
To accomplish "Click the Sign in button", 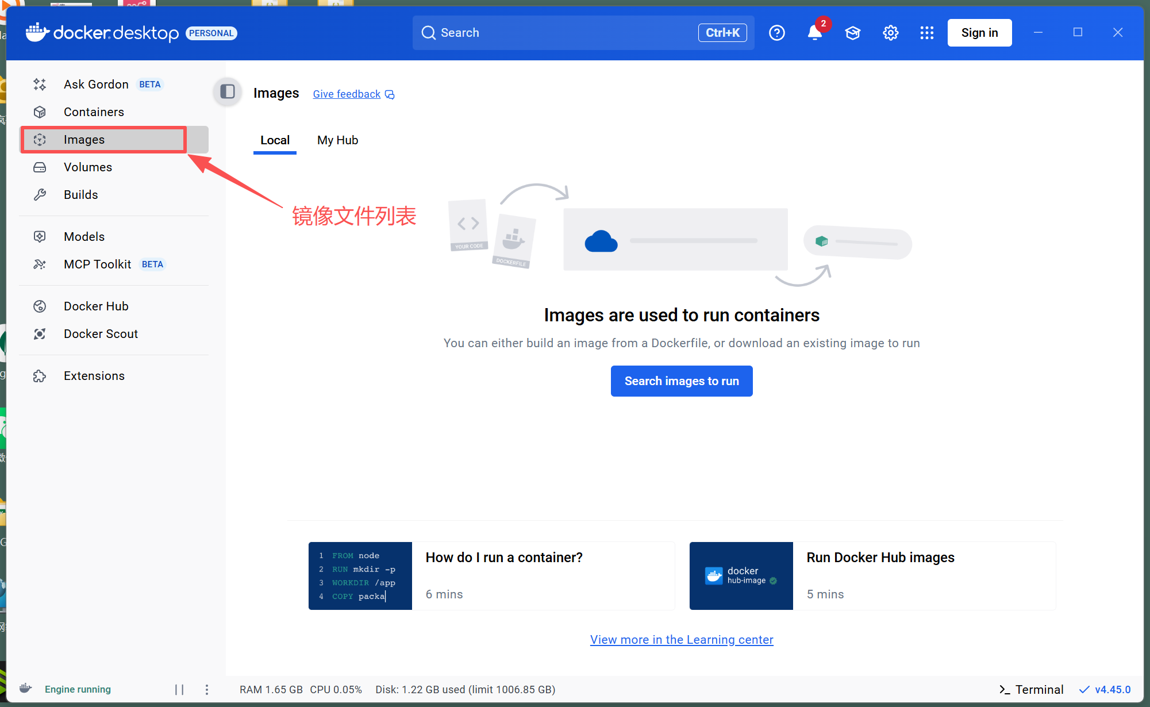I will click(x=979, y=33).
